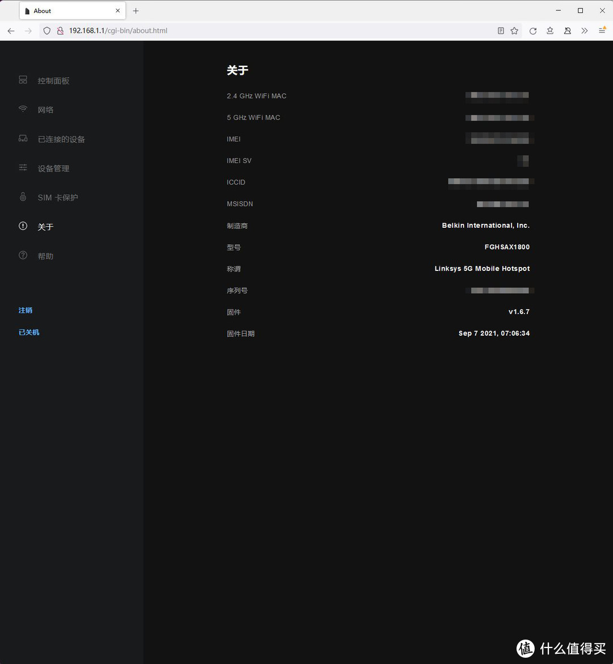Click the connected devices icon
Screen dimensions: 613x664
23,138
